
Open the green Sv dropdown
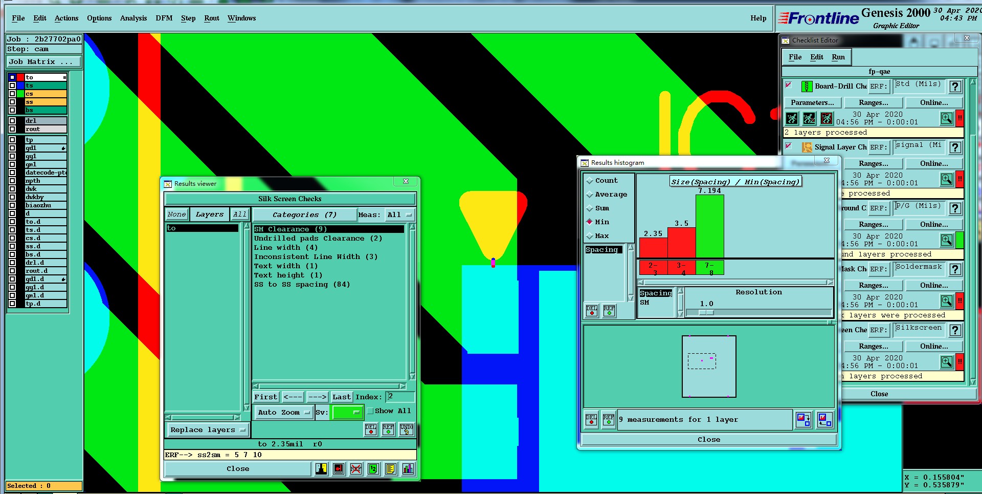coord(348,412)
